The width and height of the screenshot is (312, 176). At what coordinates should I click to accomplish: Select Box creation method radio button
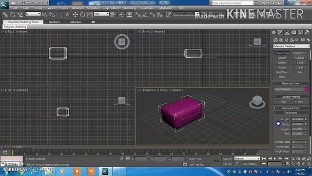(x=296, y=102)
